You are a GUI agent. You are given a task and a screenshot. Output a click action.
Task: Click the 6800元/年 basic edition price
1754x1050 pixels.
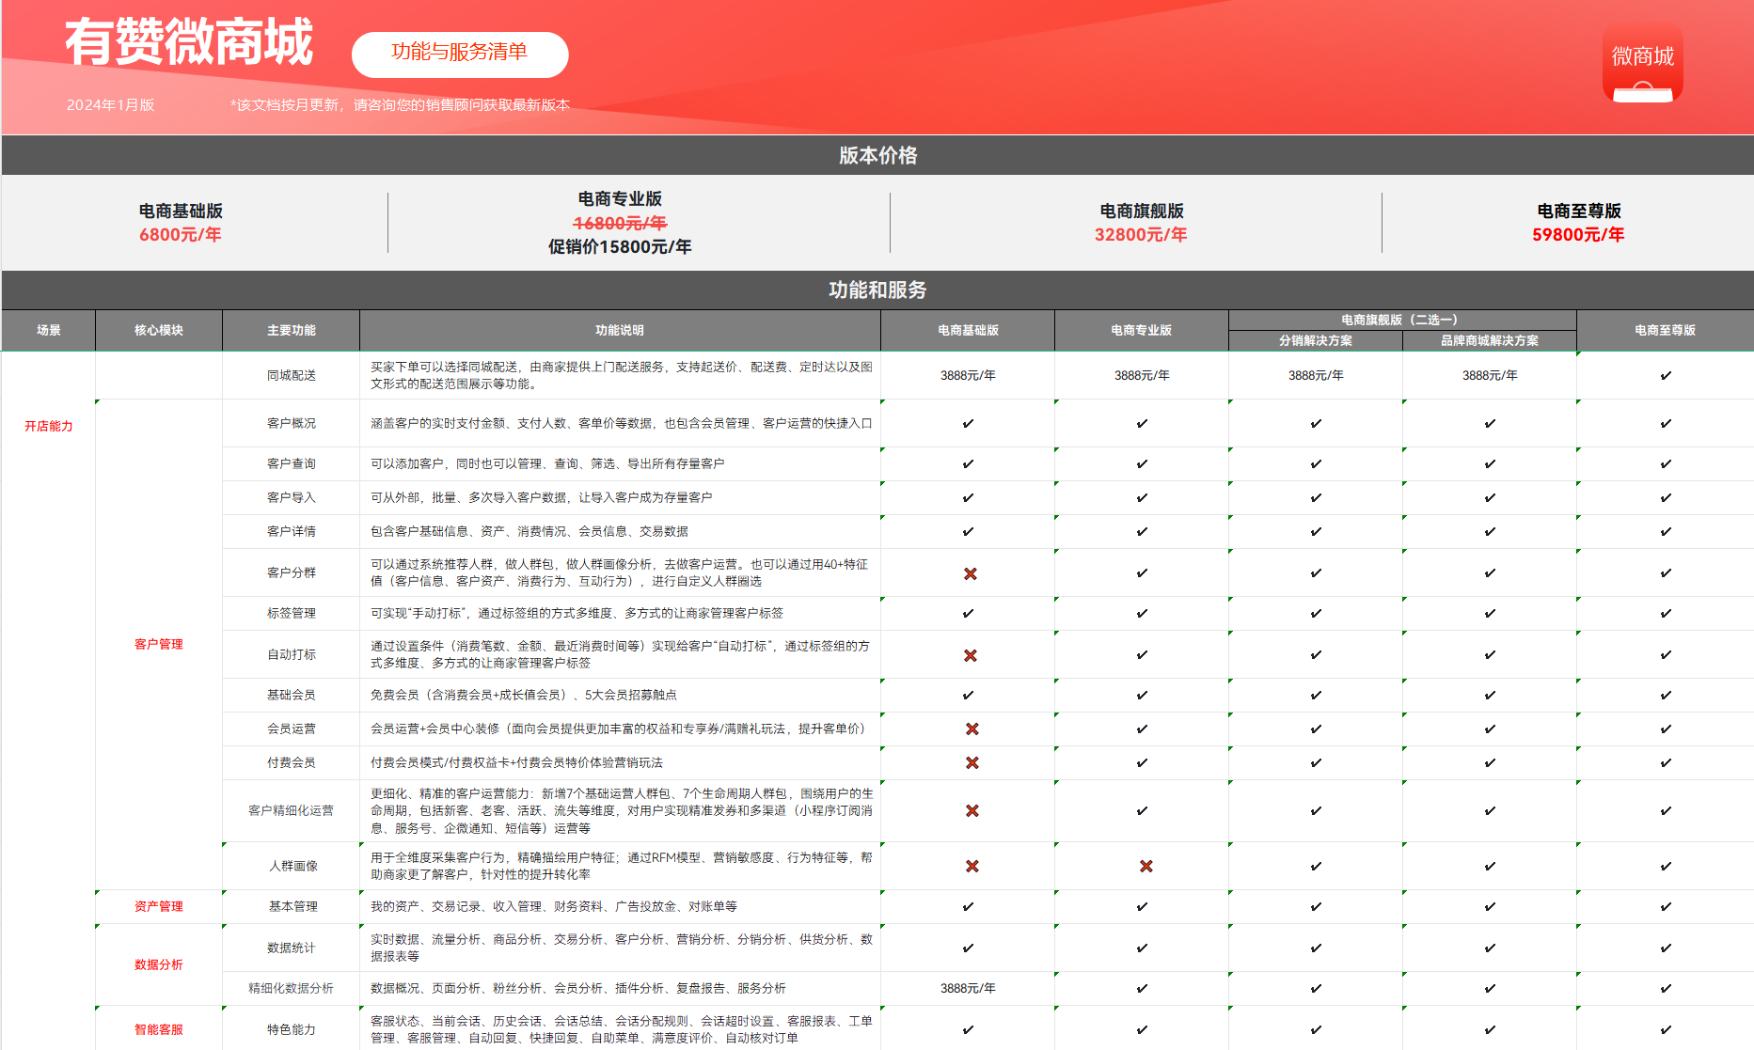pos(181,235)
